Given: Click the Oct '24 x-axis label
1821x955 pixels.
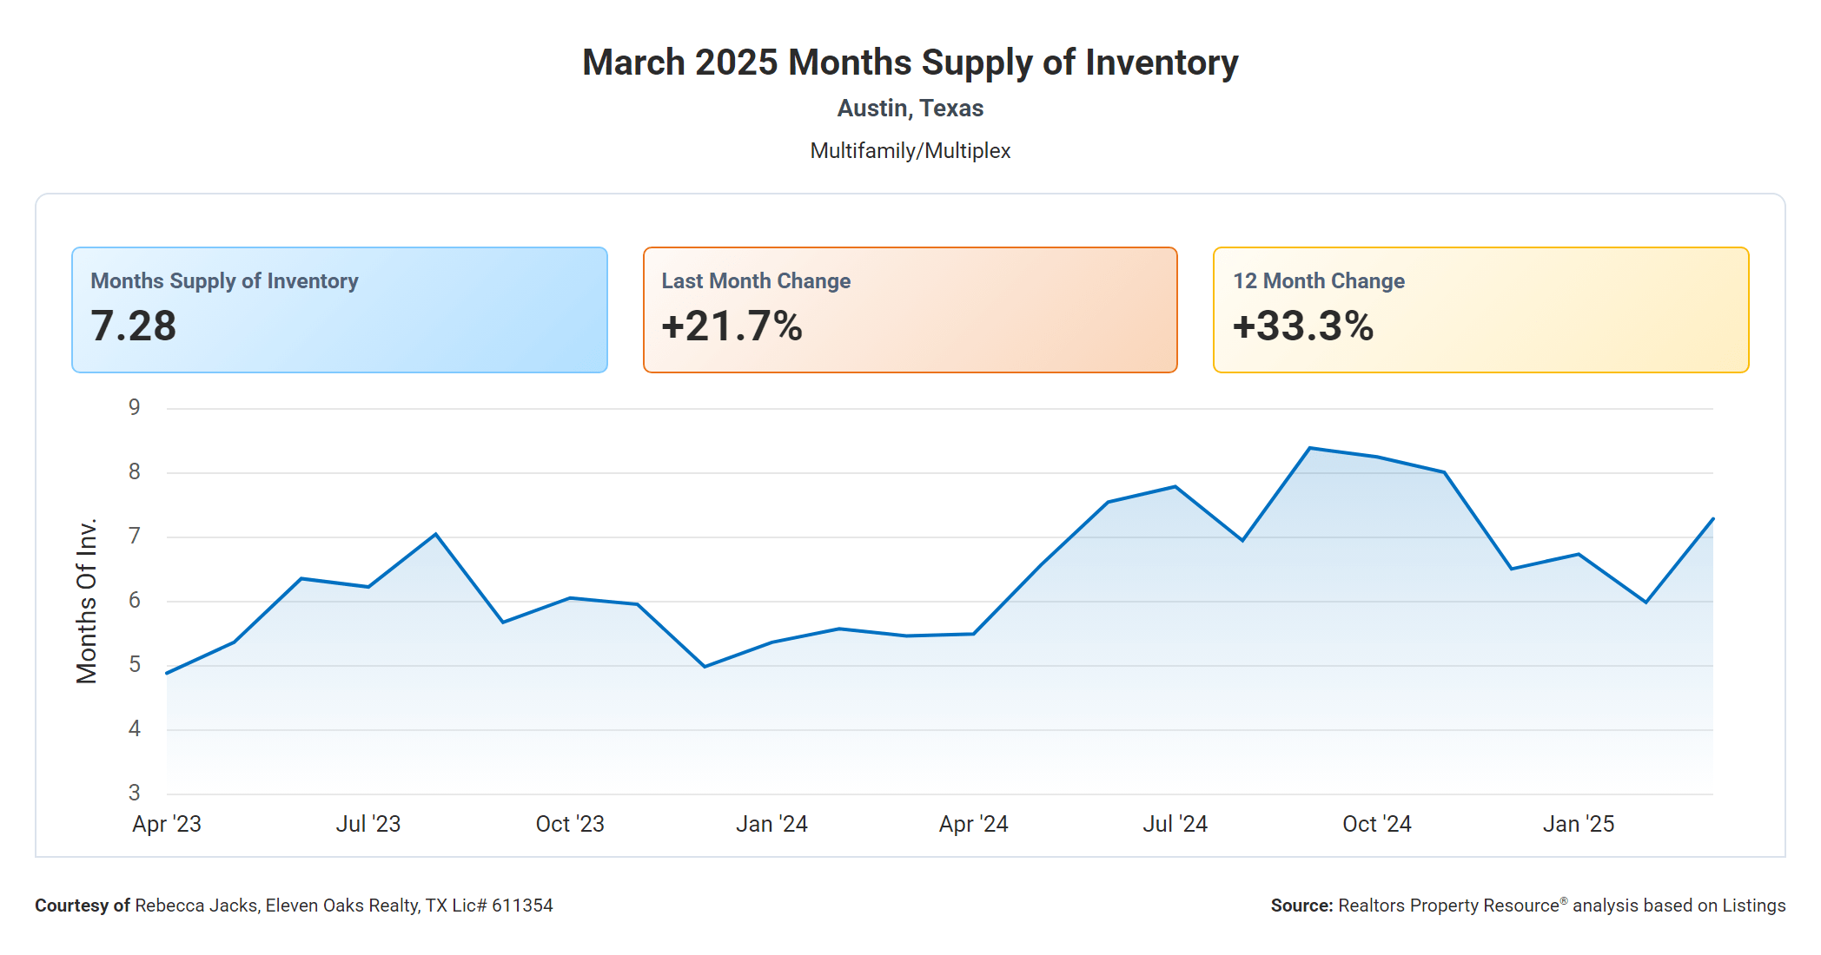Looking at the screenshot, I should click(x=1376, y=824).
